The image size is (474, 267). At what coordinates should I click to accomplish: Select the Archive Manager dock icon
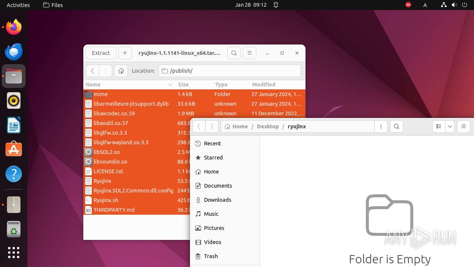coord(14,205)
